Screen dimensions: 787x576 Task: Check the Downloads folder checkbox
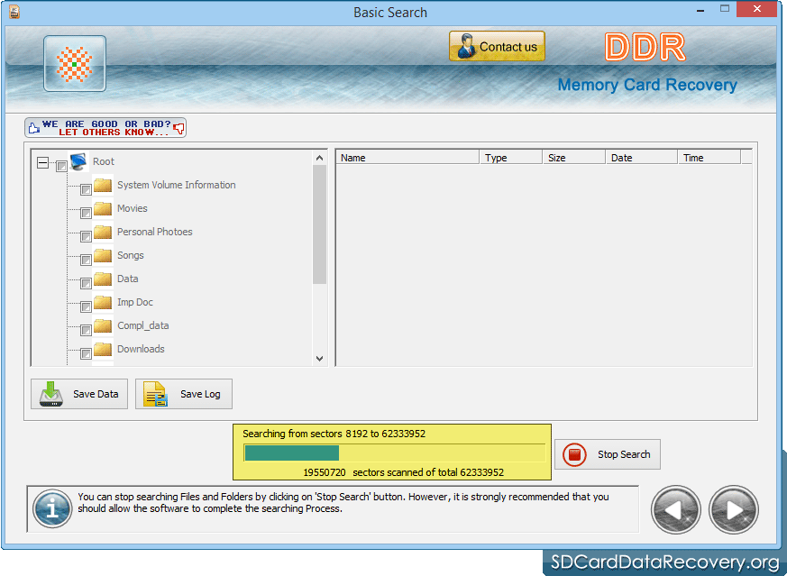pos(86,353)
